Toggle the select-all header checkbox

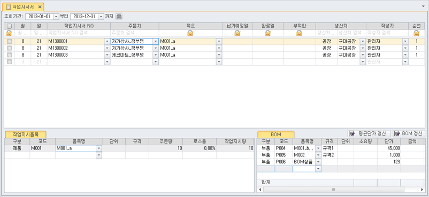[9, 26]
